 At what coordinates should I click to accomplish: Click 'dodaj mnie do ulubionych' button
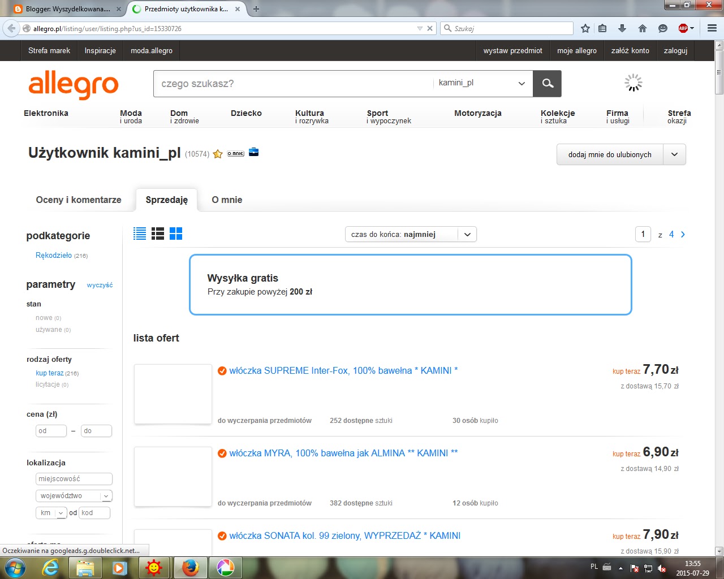(610, 154)
